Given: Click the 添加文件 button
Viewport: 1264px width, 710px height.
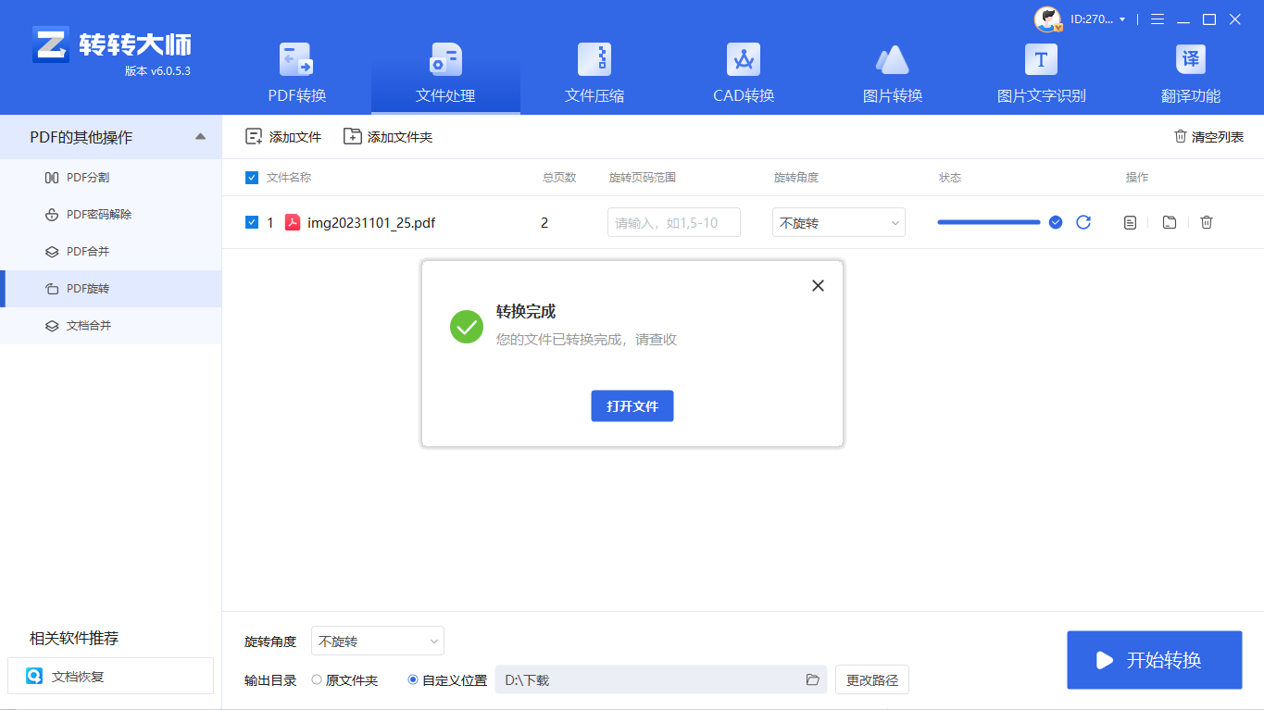Looking at the screenshot, I should tap(283, 137).
